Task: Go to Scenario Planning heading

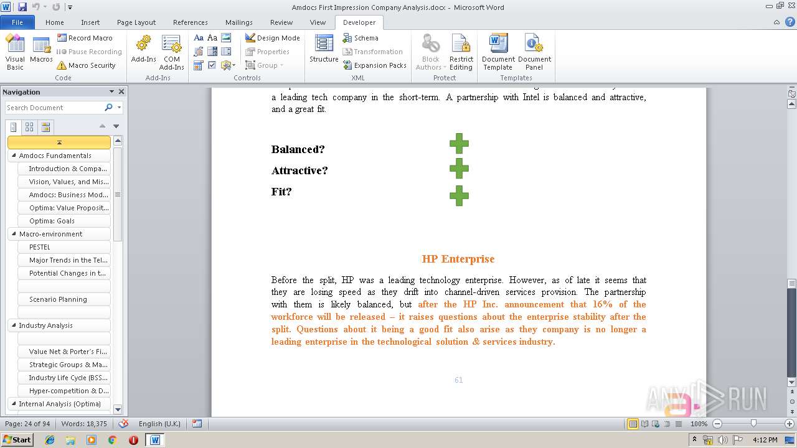Action: 64,299
